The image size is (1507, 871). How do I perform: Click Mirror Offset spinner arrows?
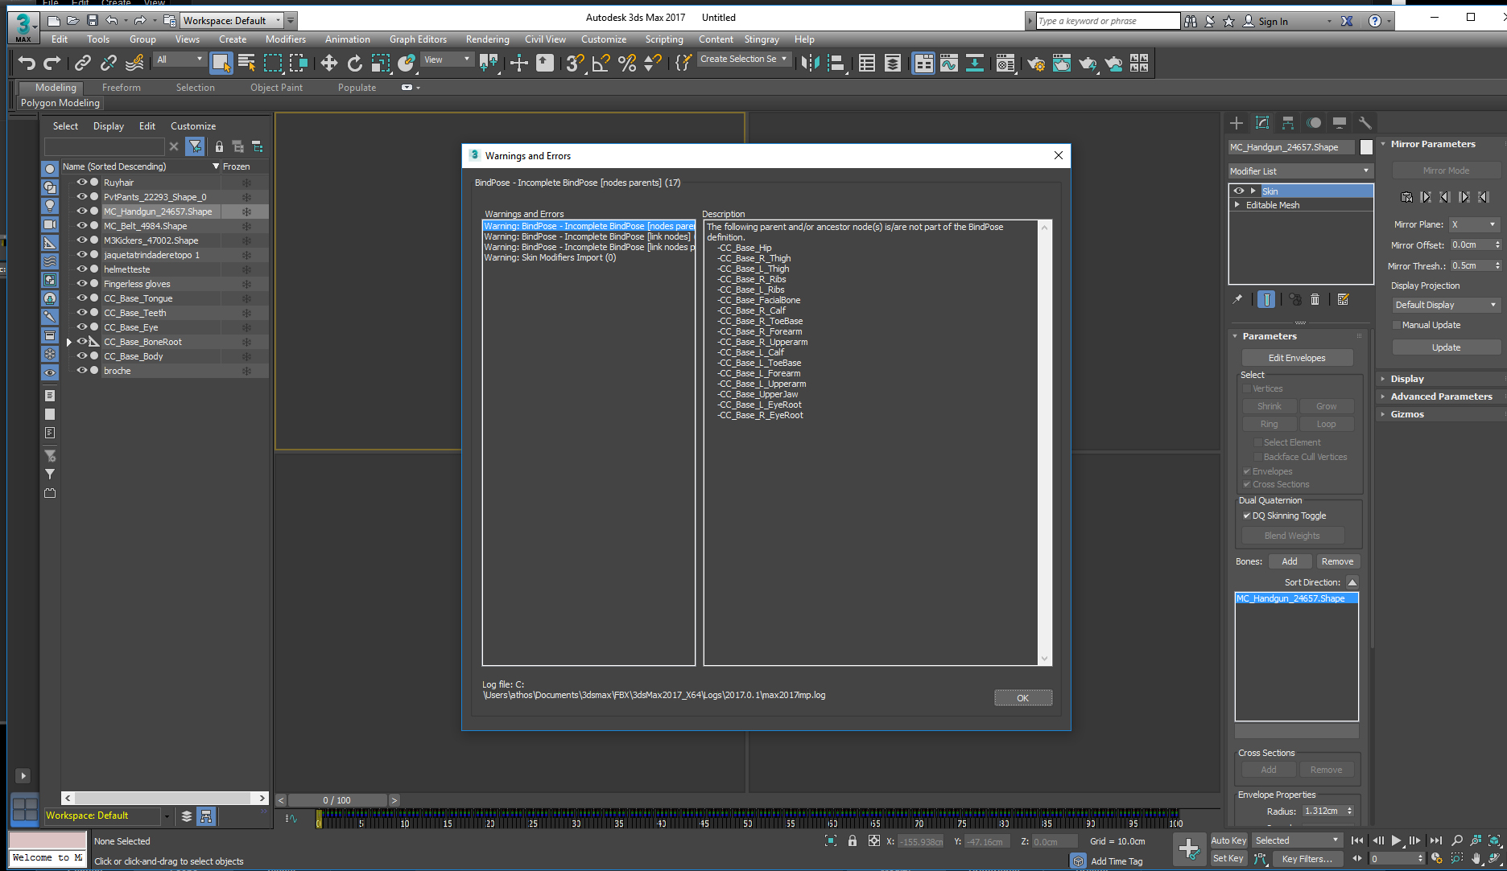pyautogui.click(x=1497, y=245)
